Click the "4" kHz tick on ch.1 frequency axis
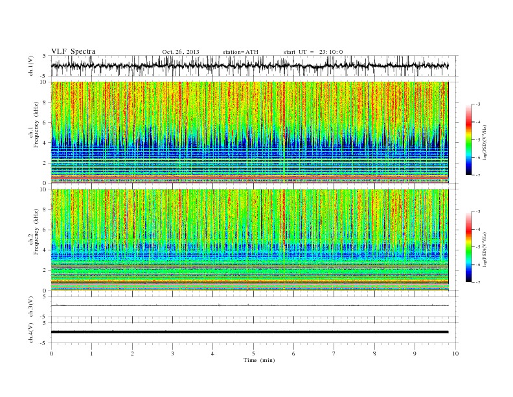Image resolution: width=513 pixels, height=397 pixels. (x=45, y=143)
